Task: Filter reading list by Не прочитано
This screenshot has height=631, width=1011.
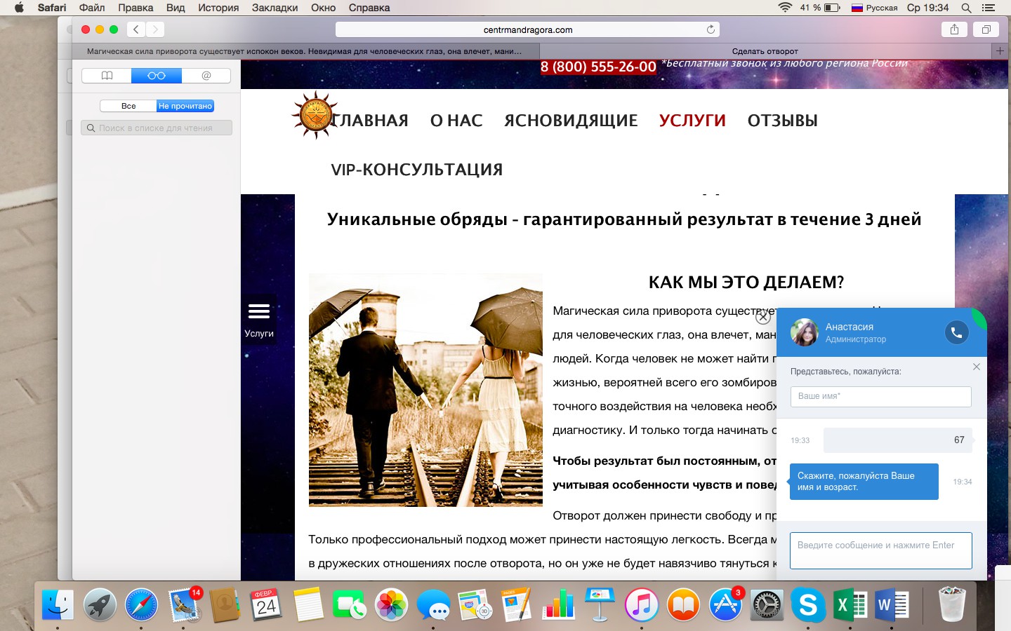Action: [185, 106]
